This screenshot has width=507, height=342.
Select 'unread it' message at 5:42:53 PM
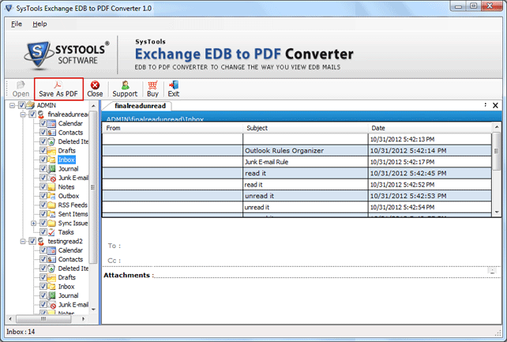click(x=297, y=196)
